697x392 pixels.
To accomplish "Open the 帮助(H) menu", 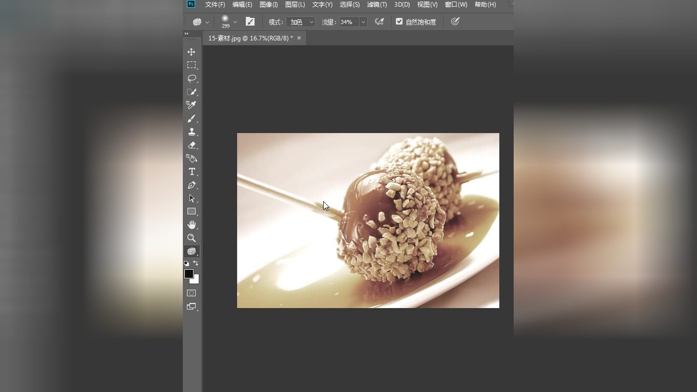I will point(485,5).
